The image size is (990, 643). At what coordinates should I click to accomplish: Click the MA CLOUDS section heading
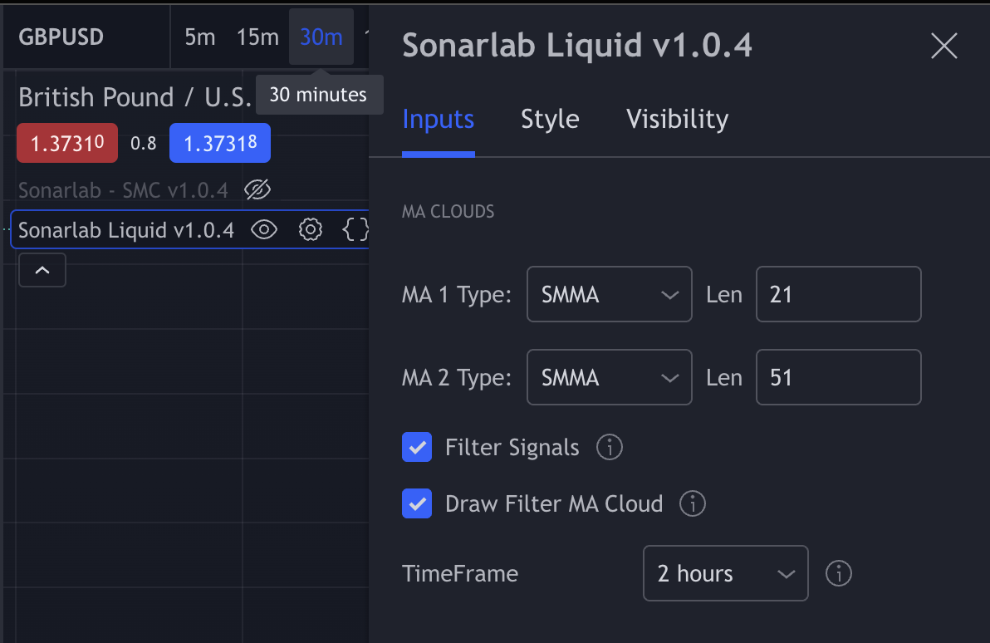(x=448, y=212)
